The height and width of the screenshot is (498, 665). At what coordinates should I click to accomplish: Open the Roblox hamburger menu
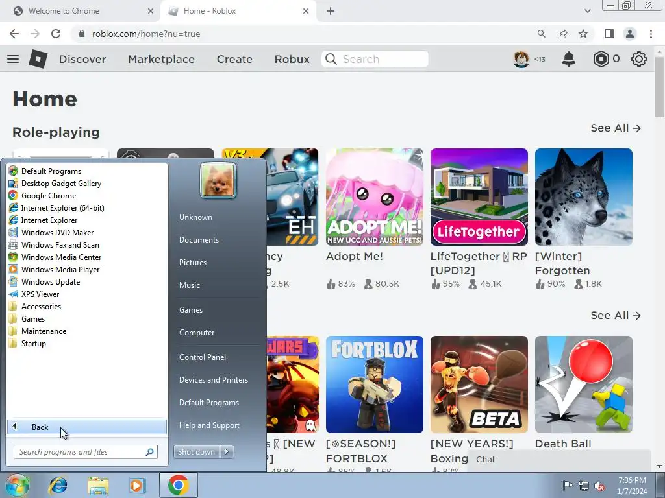(13, 59)
